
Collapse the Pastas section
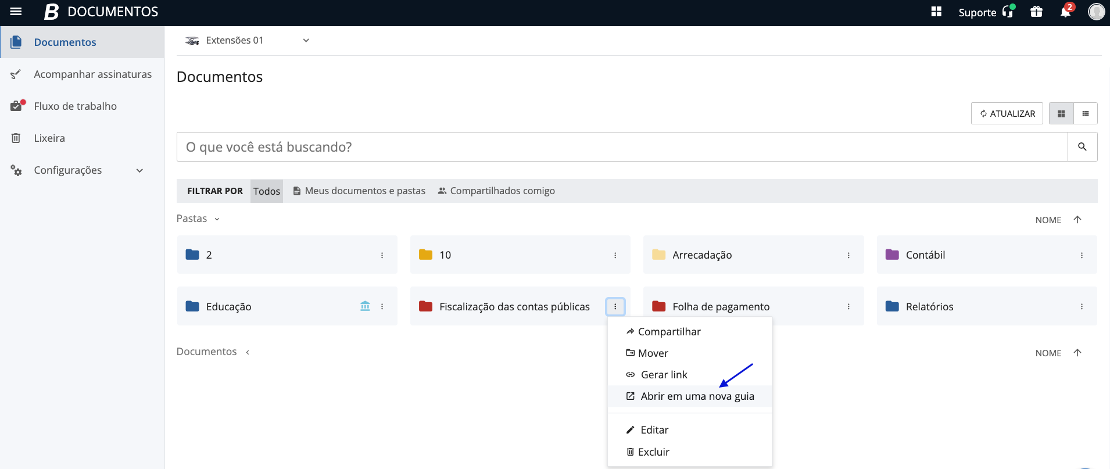coord(217,219)
